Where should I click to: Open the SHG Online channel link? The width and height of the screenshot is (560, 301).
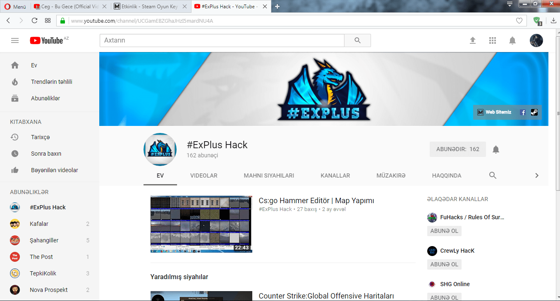(455, 284)
